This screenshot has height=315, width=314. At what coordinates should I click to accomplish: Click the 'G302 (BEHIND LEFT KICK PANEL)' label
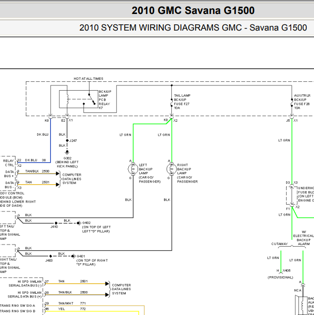(67, 162)
